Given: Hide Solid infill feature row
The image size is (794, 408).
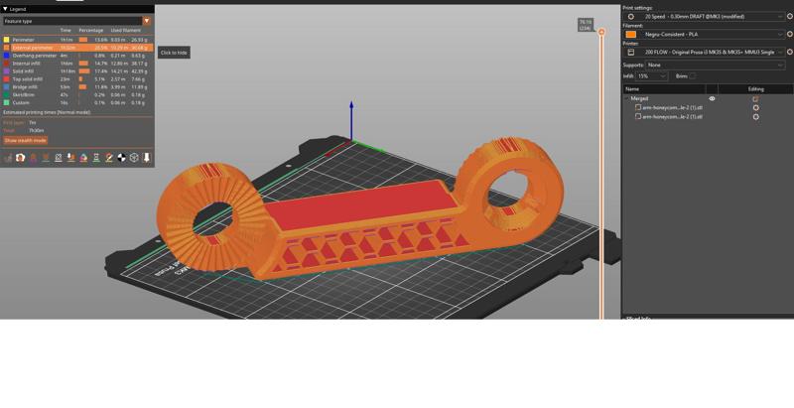Looking at the screenshot, I should point(77,71).
